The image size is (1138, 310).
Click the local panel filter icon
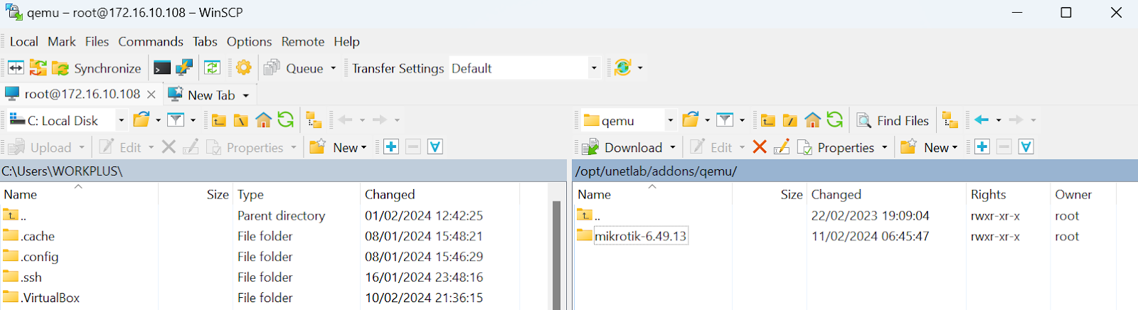tap(176, 120)
